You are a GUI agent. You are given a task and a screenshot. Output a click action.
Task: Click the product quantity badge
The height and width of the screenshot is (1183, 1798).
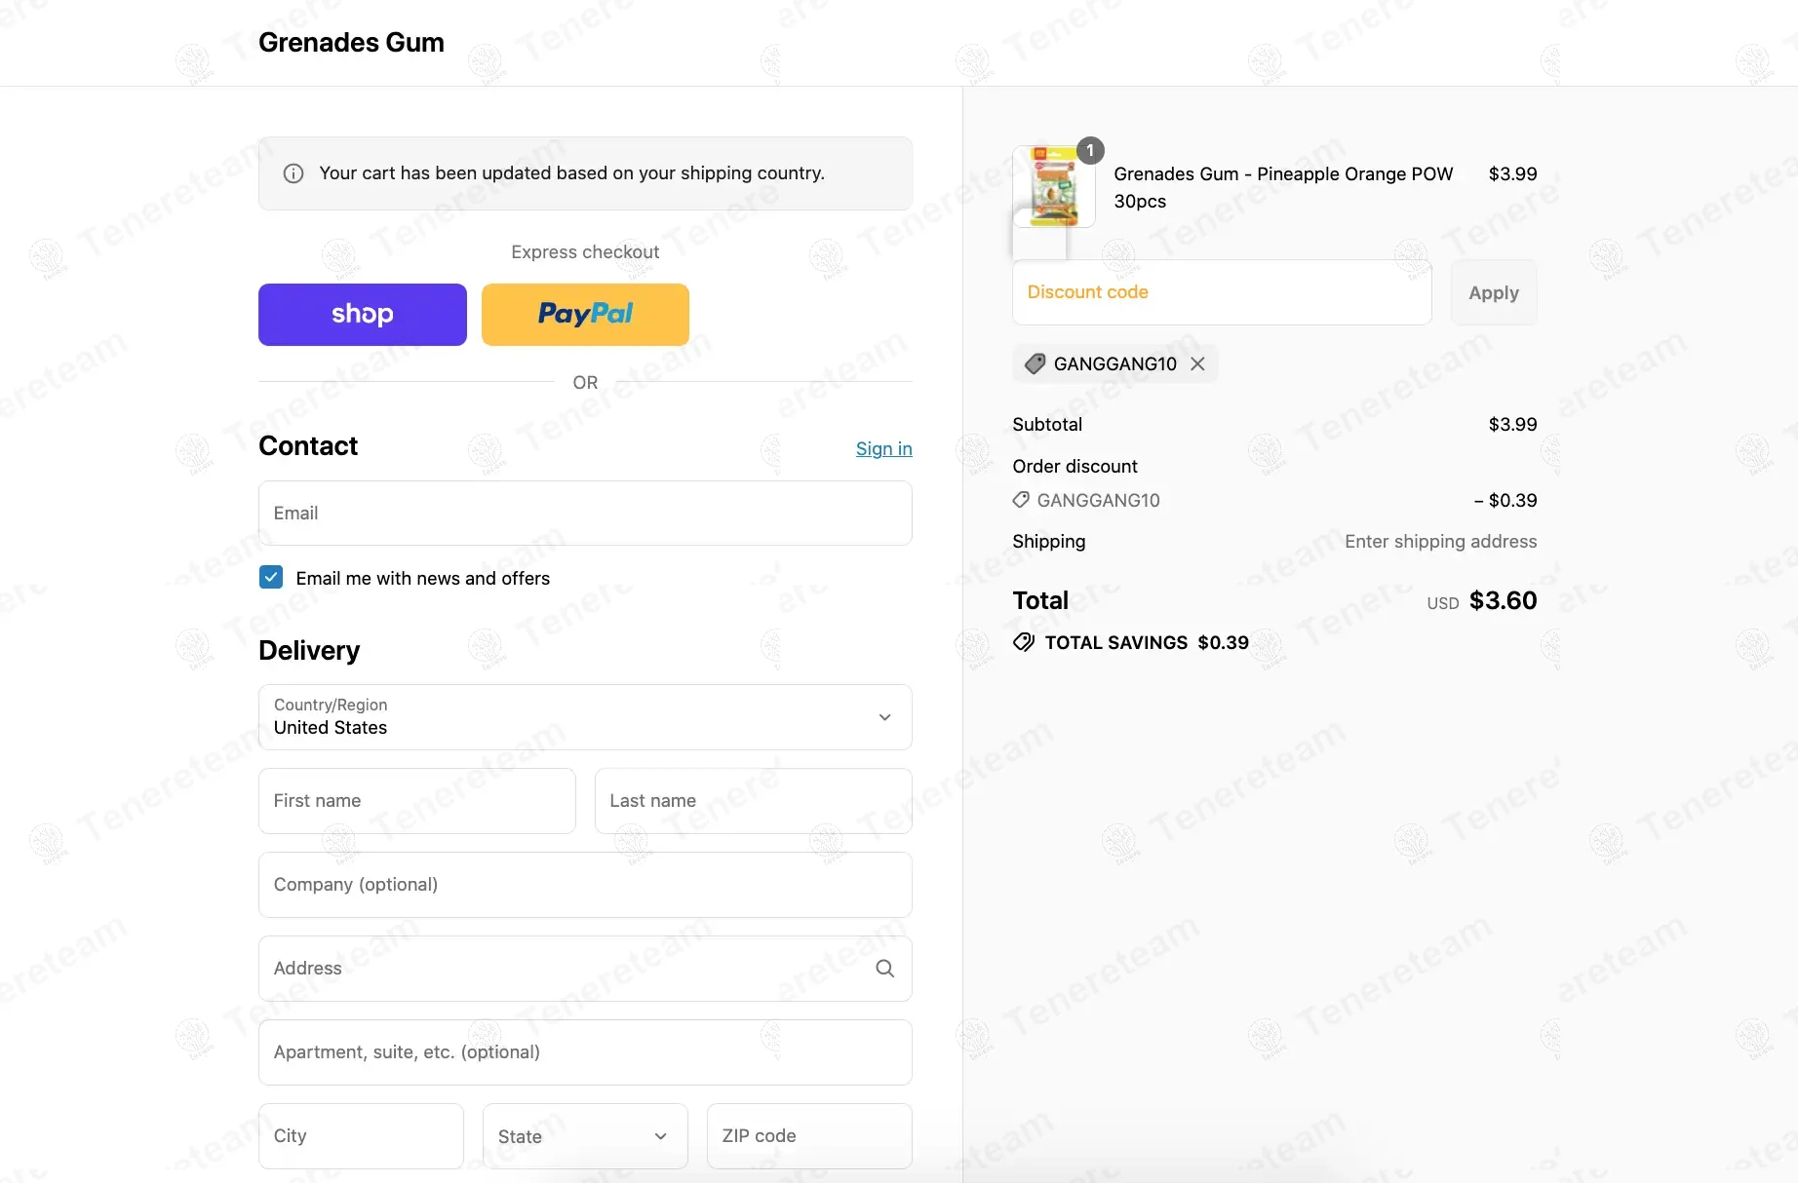tap(1090, 150)
